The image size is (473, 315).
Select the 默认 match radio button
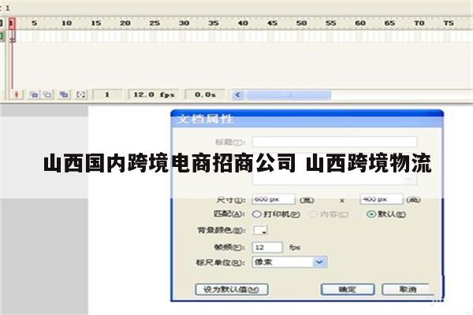pyautogui.click(x=371, y=213)
